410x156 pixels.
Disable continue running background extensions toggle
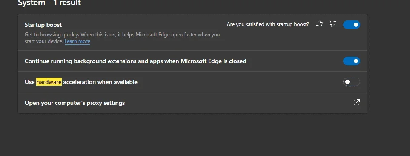click(351, 61)
